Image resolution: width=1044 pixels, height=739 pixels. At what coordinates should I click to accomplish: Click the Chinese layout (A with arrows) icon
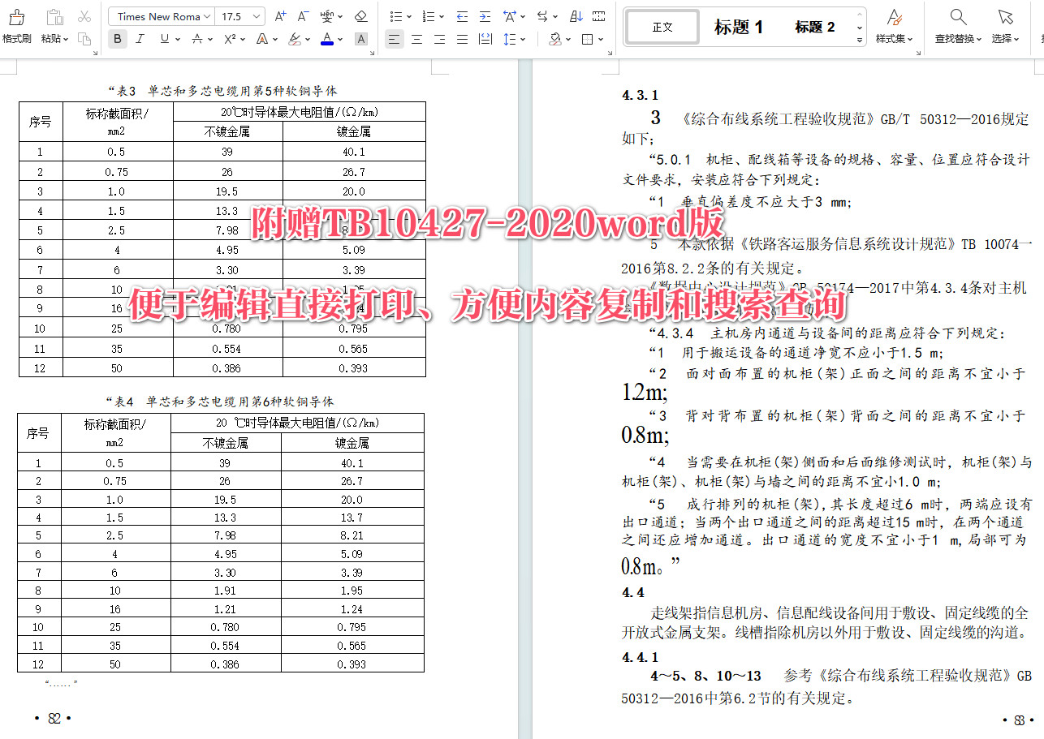coord(510,16)
